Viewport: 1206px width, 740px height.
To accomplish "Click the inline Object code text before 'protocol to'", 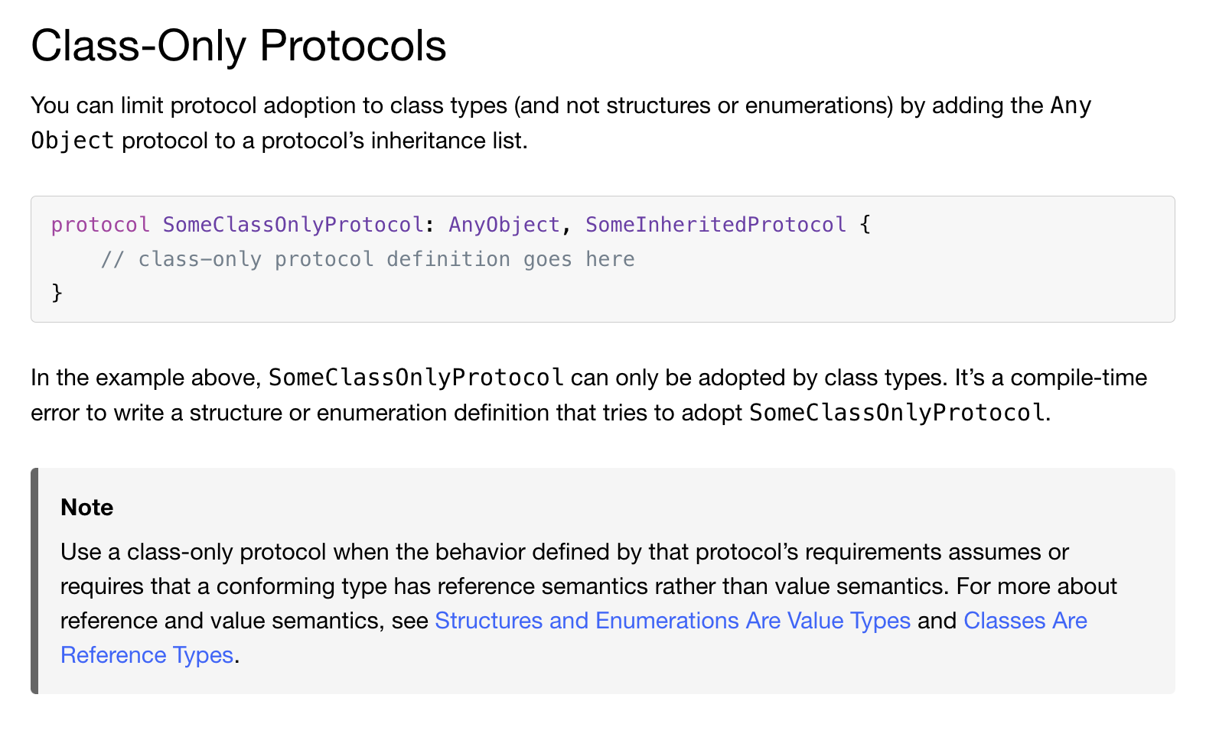I will (73, 141).
